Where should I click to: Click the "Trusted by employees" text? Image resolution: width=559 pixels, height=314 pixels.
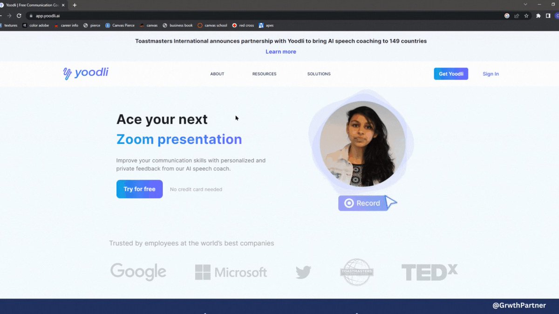191,243
